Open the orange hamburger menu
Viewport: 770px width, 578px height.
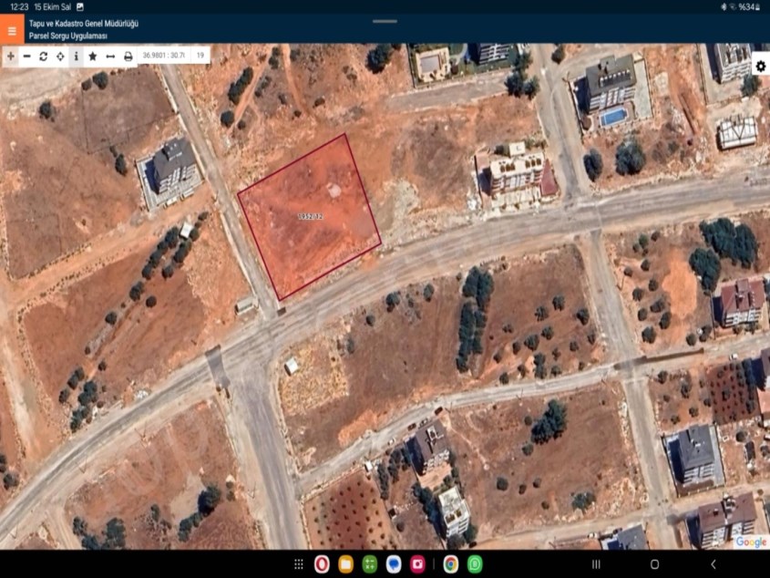pos(12,30)
